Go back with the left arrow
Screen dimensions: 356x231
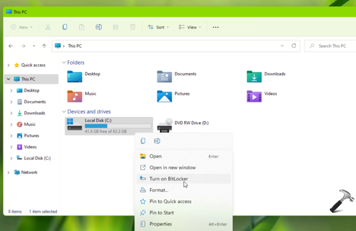pyautogui.click(x=11, y=46)
